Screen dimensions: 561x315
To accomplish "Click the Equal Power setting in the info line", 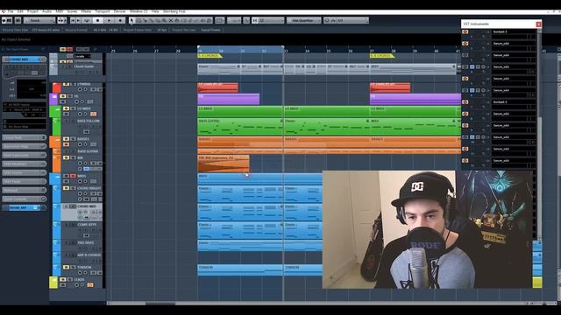I will pyautogui.click(x=210, y=30).
